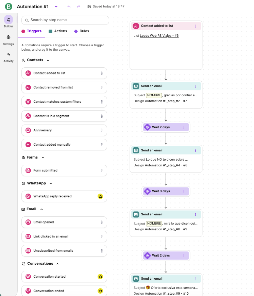Collapse the Contacts trigger section

tap(47, 60)
